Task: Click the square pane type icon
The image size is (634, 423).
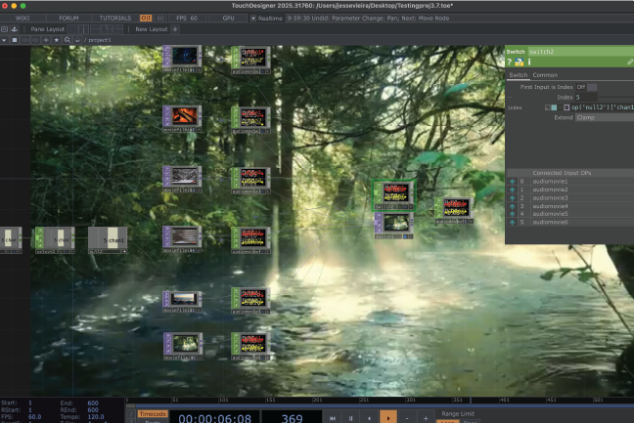Action: (x=15, y=40)
